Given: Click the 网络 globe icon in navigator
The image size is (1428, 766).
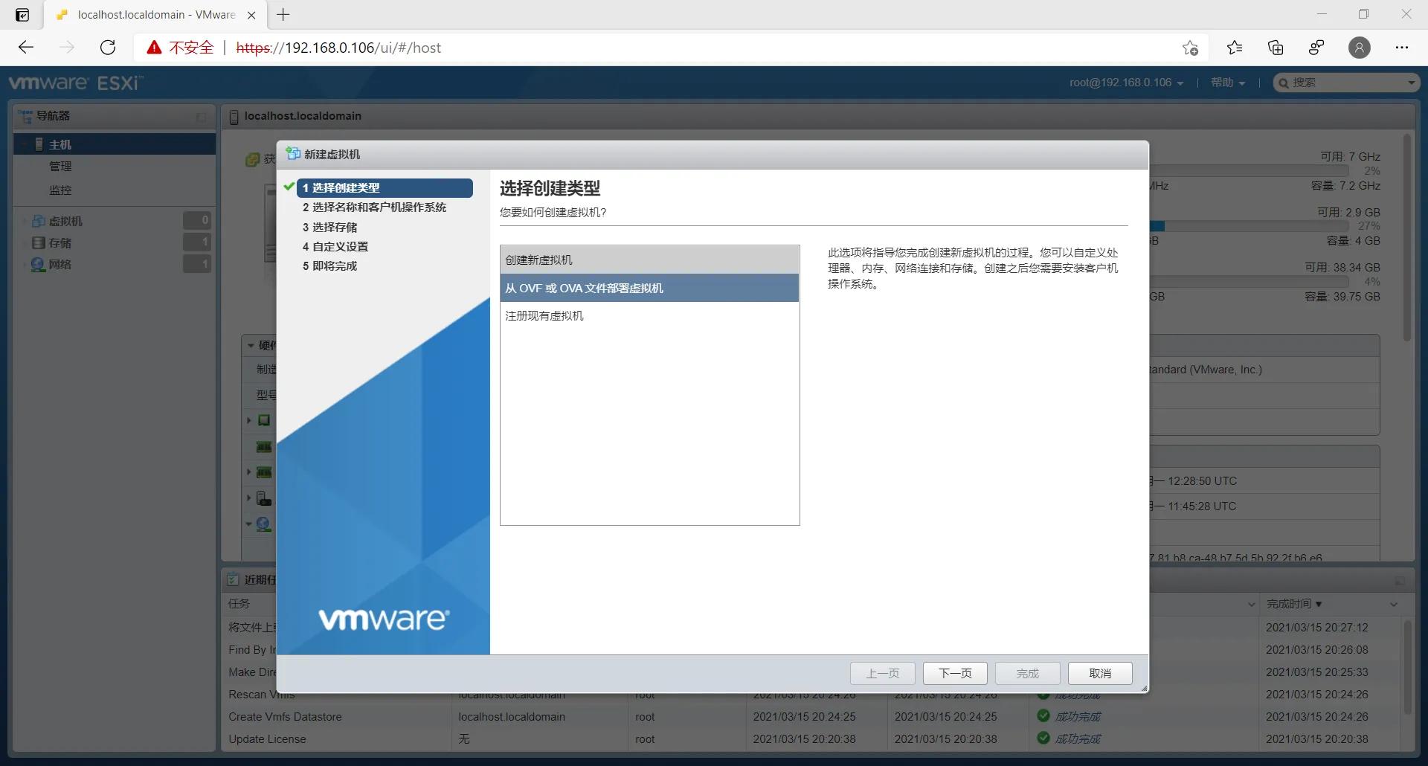Looking at the screenshot, I should [37, 264].
